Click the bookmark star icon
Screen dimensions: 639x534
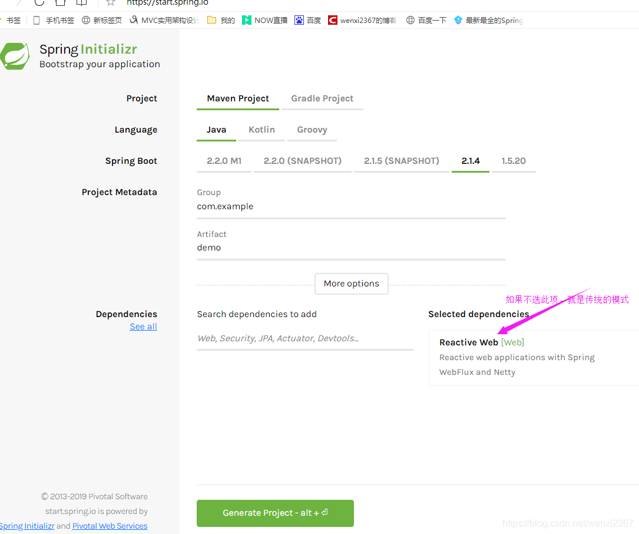click(110, 2)
